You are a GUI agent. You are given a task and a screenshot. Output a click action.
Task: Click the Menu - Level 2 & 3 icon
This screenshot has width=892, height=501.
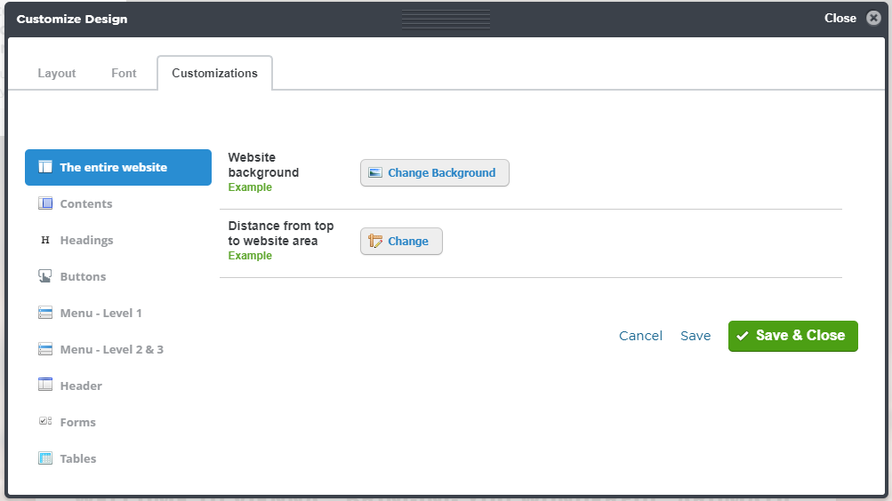pos(45,349)
